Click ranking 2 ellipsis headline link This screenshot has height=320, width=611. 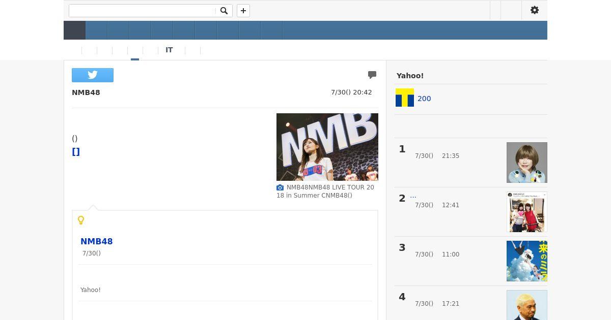tap(413, 196)
